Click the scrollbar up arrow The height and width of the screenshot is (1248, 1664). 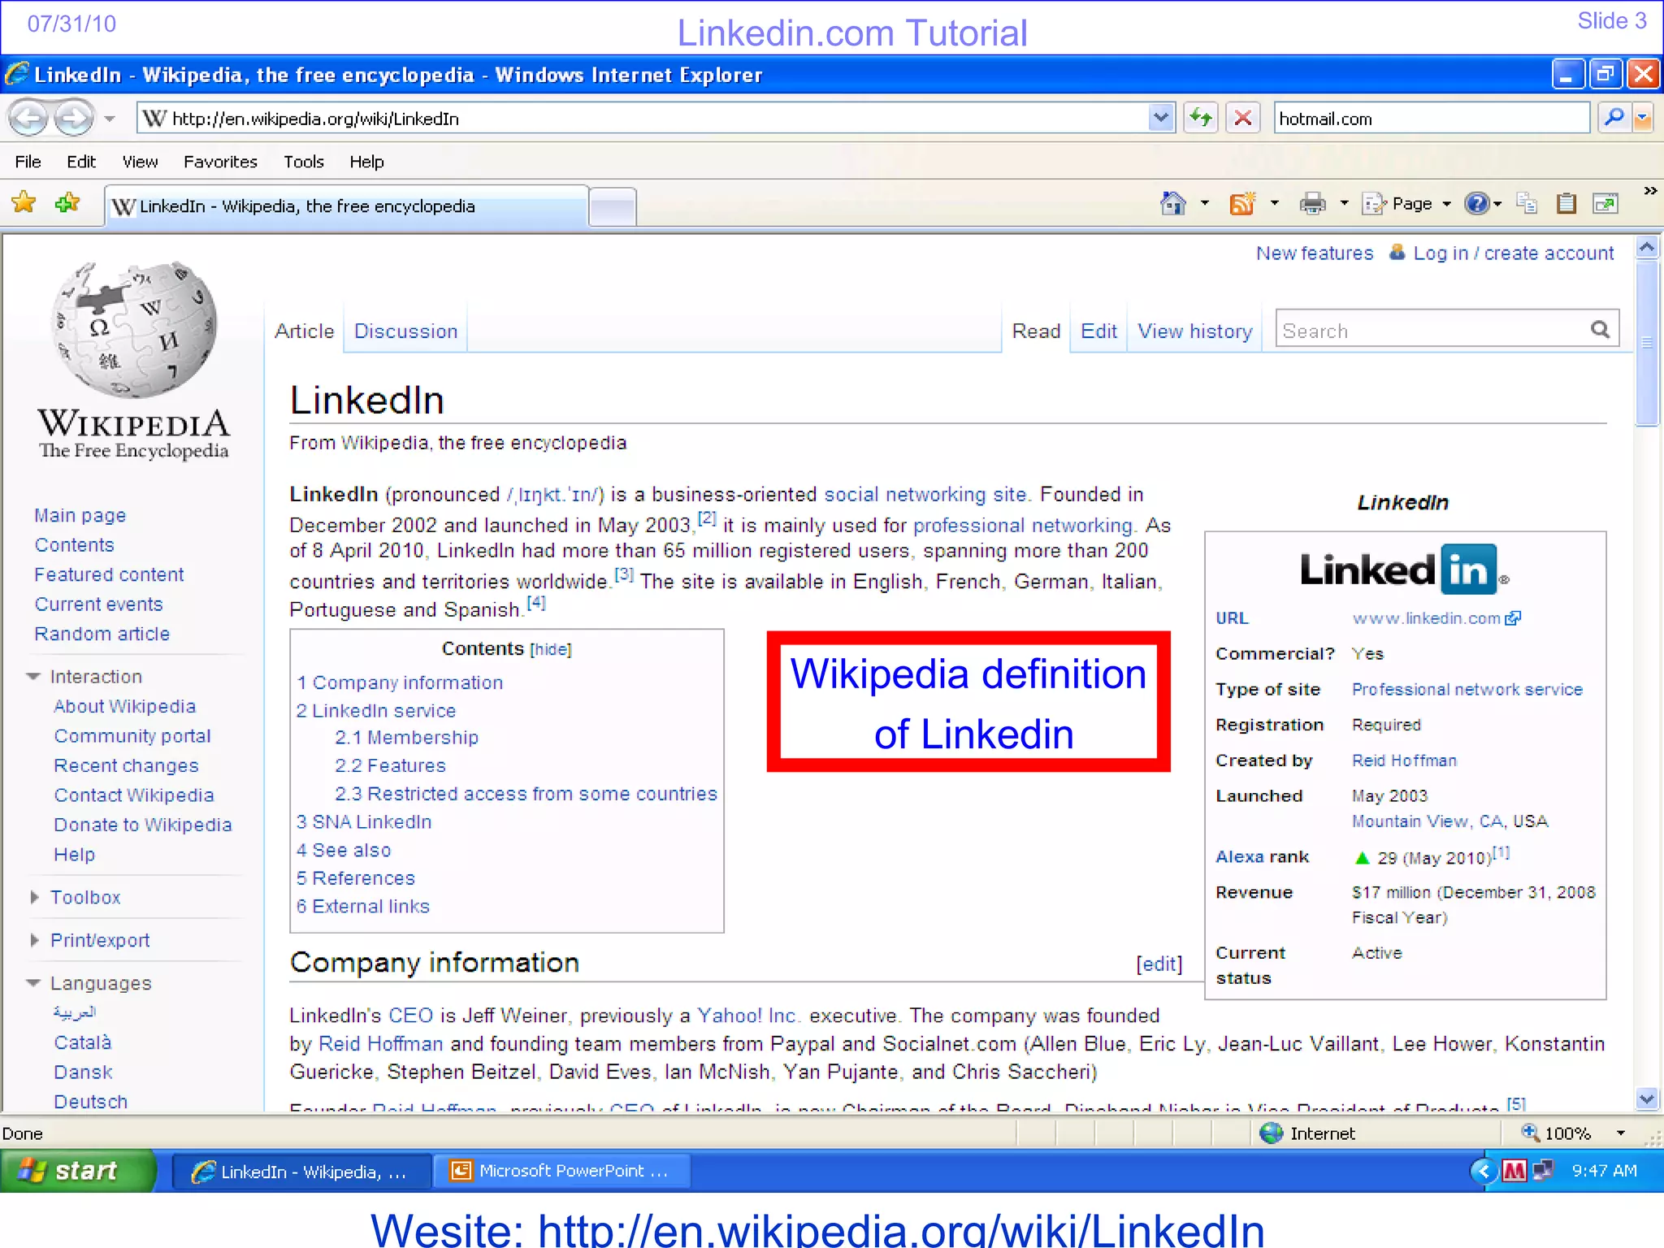[x=1647, y=247]
